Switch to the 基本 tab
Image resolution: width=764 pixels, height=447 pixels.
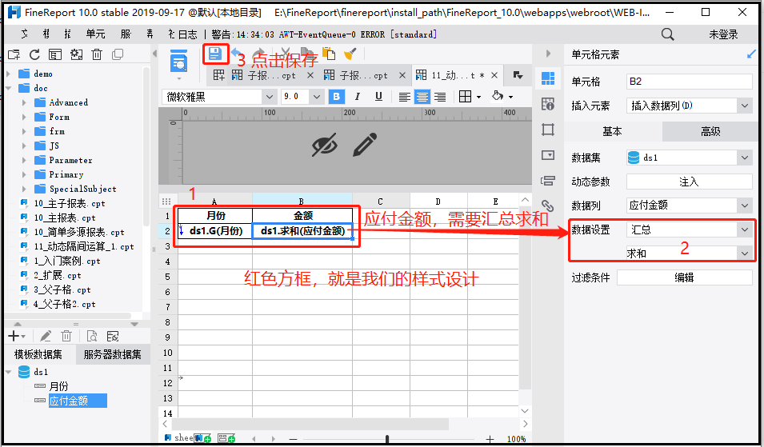[613, 131]
